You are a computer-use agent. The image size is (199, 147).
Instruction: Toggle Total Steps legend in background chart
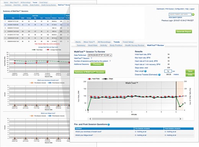coord(37,50)
